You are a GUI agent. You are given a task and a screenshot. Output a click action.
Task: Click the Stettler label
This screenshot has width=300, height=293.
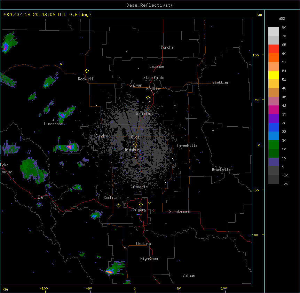(x=221, y=82)
